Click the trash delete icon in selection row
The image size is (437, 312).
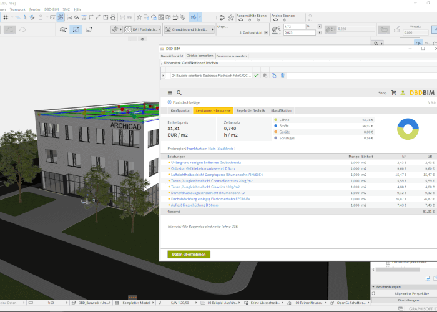pos(282,76)
